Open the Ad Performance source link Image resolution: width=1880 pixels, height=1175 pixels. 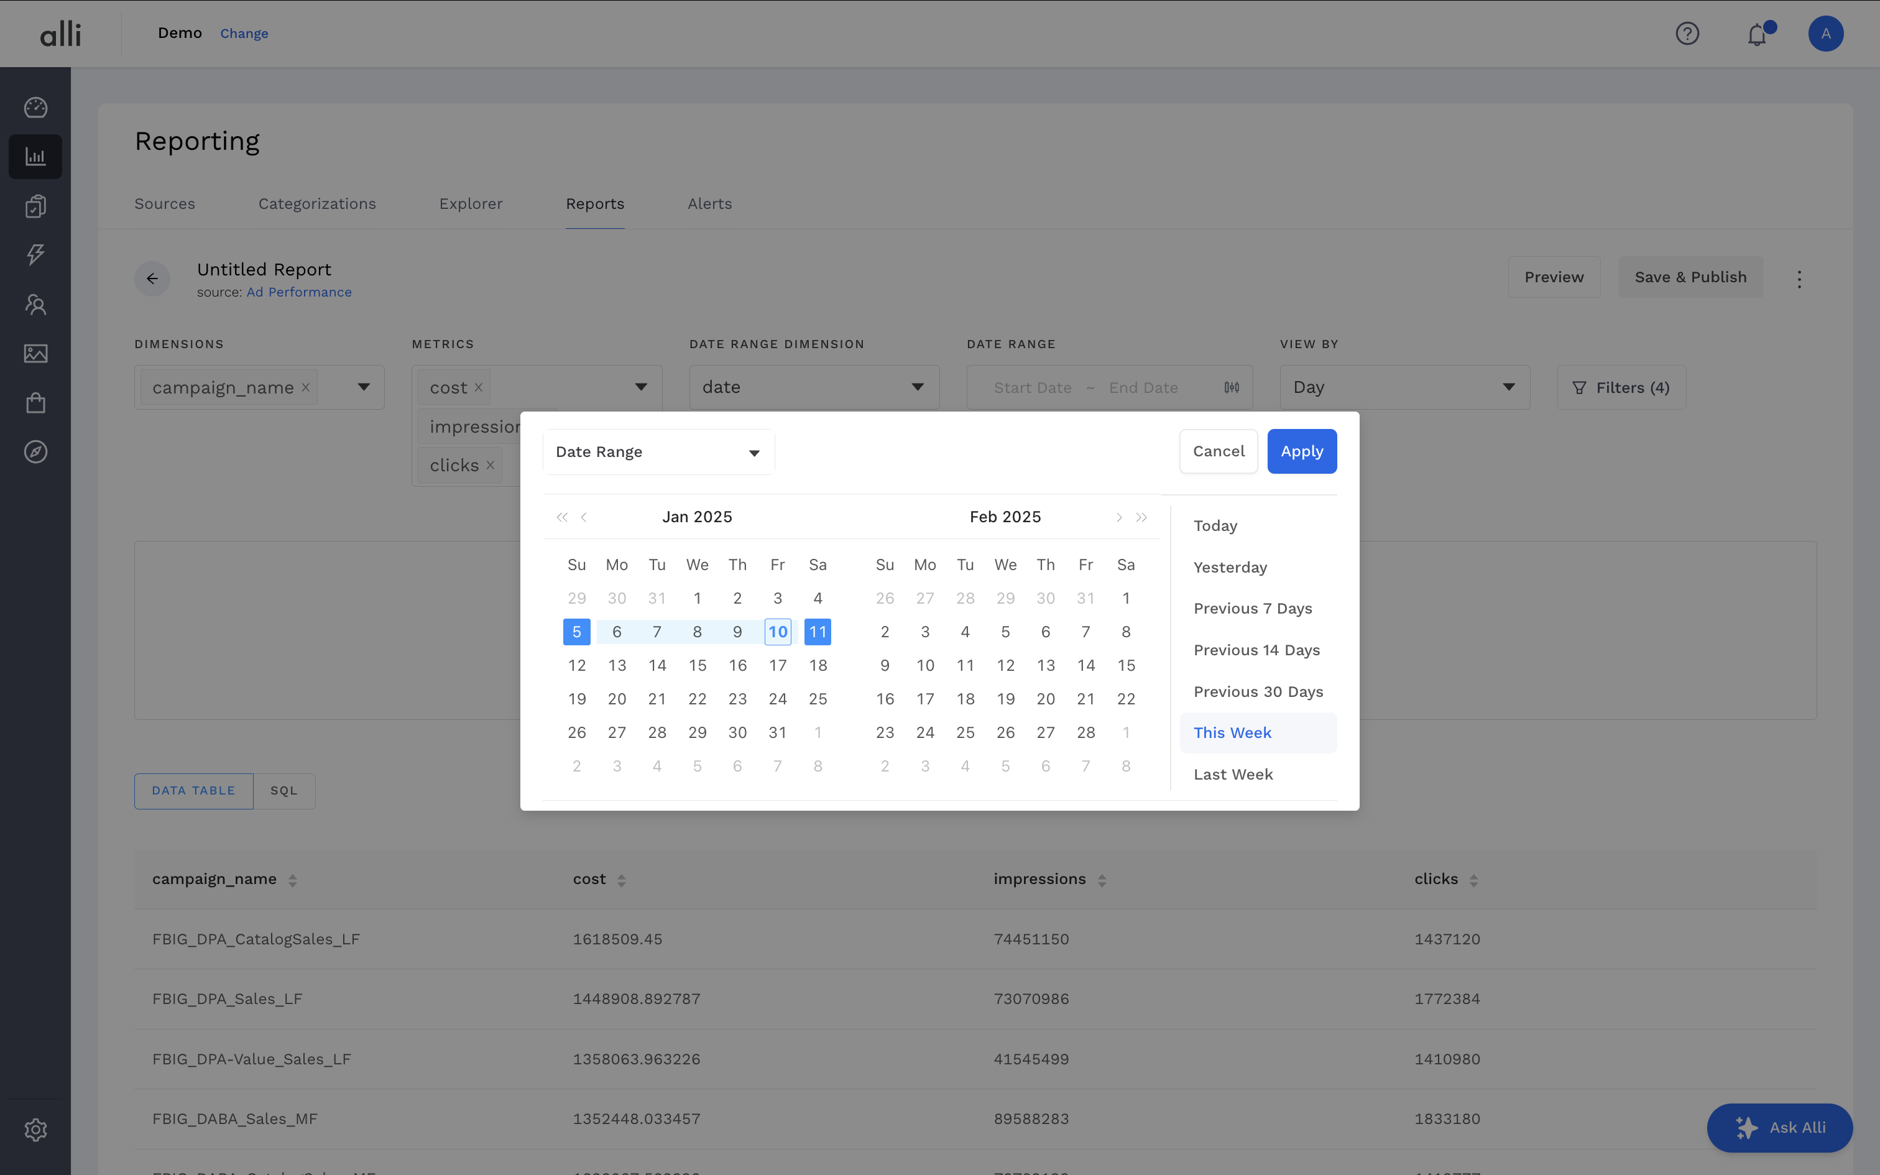coord(299,292)
